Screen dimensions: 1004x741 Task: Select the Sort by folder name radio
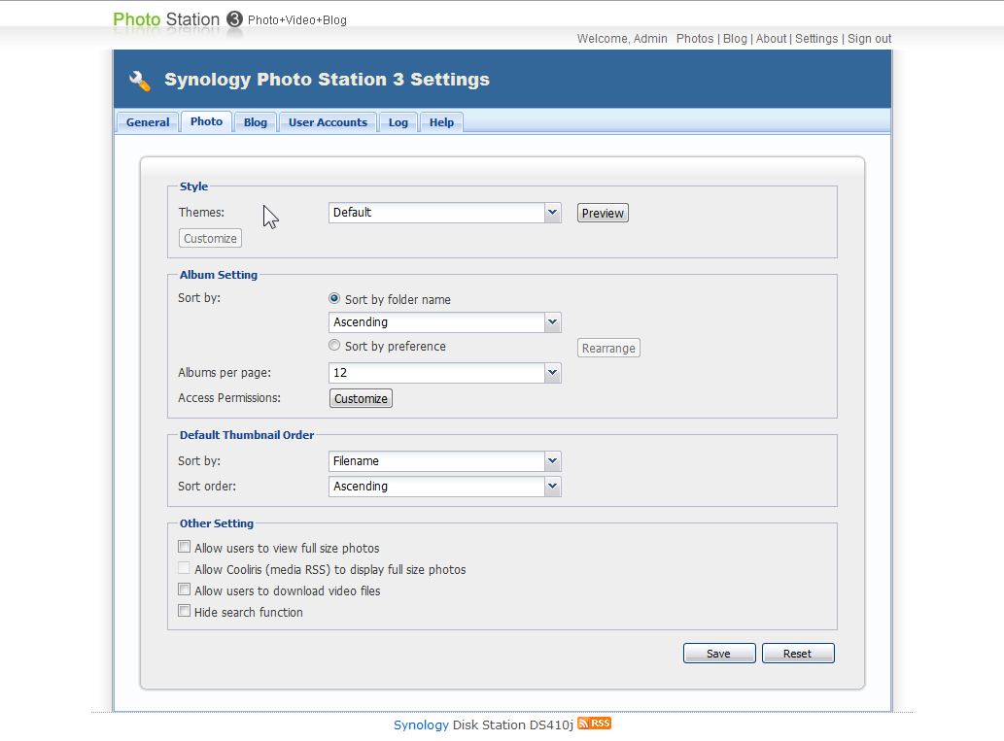click(334, 298)
